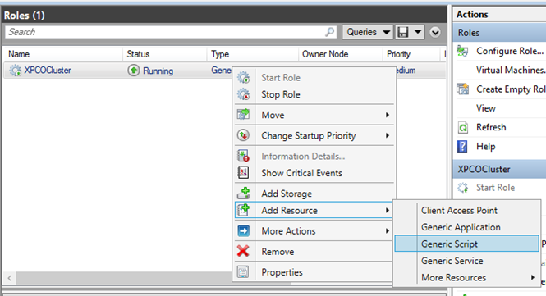Expand the More Actions submenu arrow
Viewport: 546px width, 296px height.
388,230
